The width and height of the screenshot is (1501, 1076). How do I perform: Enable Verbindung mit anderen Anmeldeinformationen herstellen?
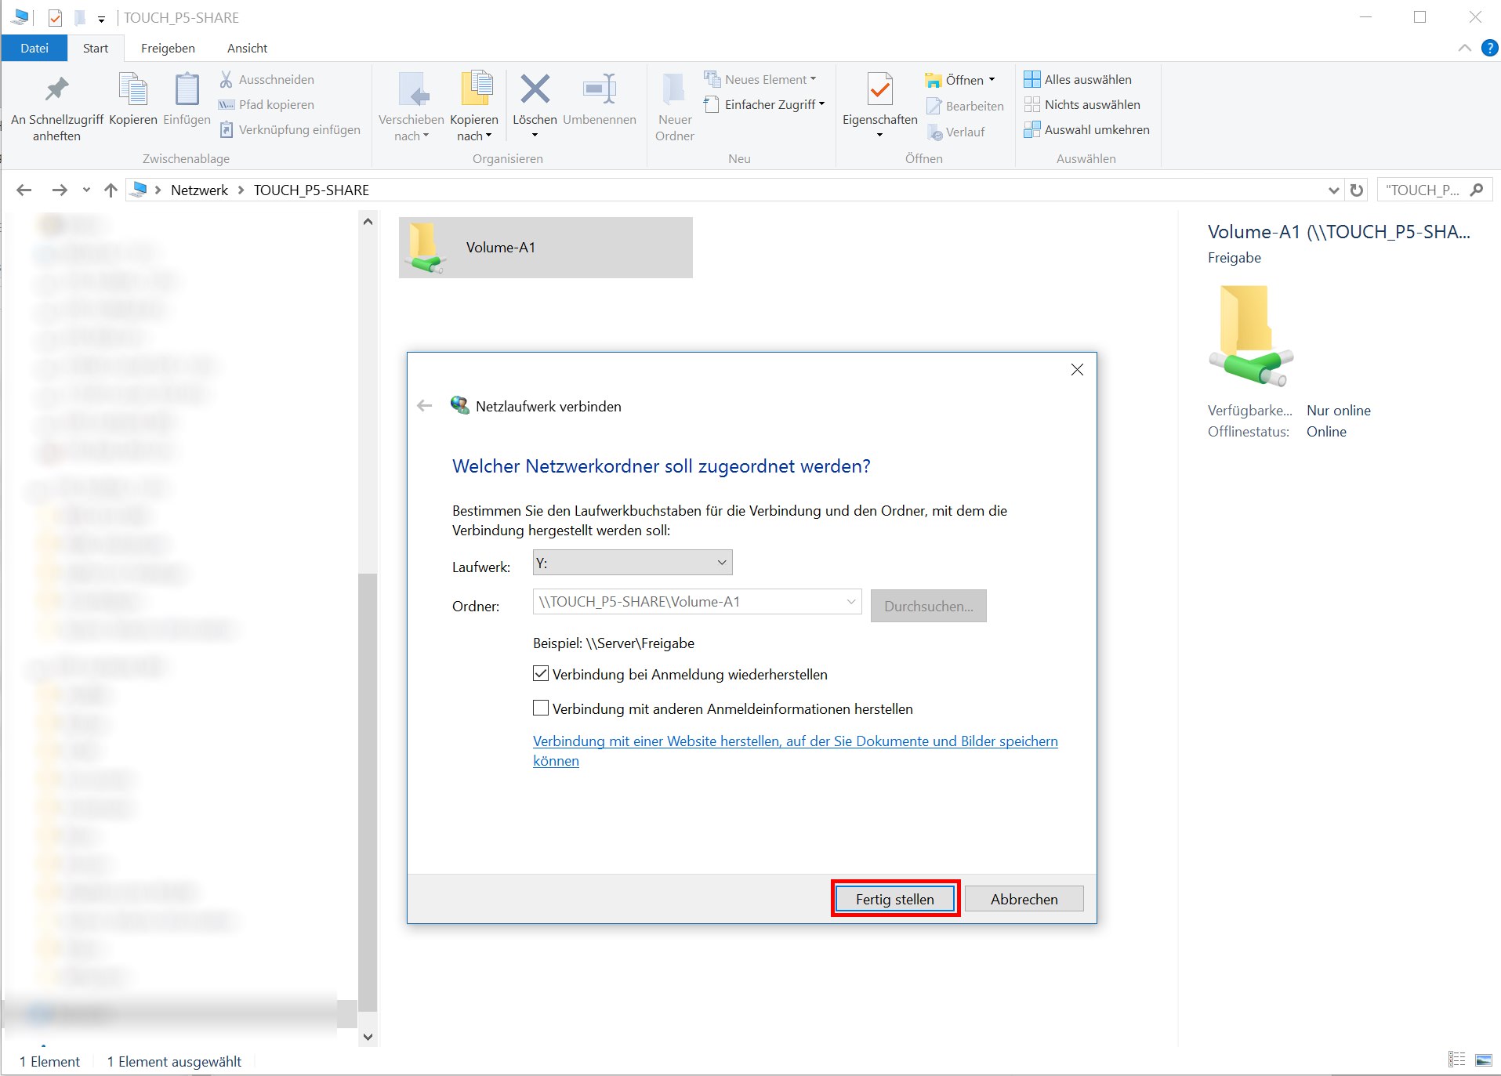click(x=541, y=708)
